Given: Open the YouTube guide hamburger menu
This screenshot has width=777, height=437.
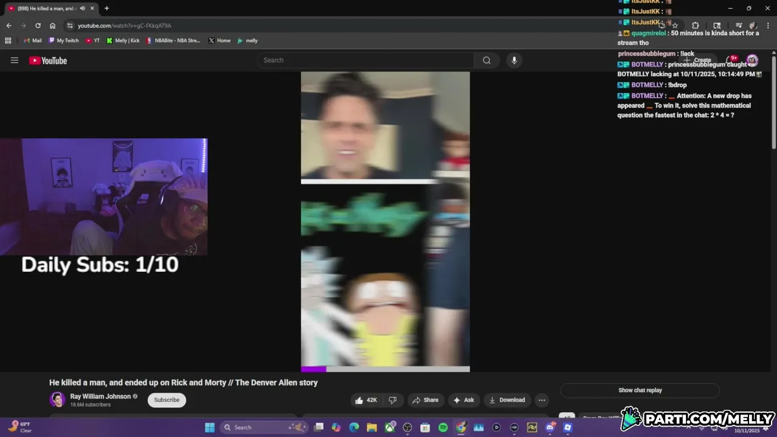Looking at the screenshot, I should (x=15, y=60).
